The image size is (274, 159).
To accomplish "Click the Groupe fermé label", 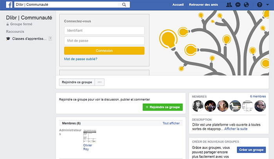I will click(x=21, y=24).
